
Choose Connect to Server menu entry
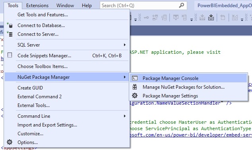point(67,34)
